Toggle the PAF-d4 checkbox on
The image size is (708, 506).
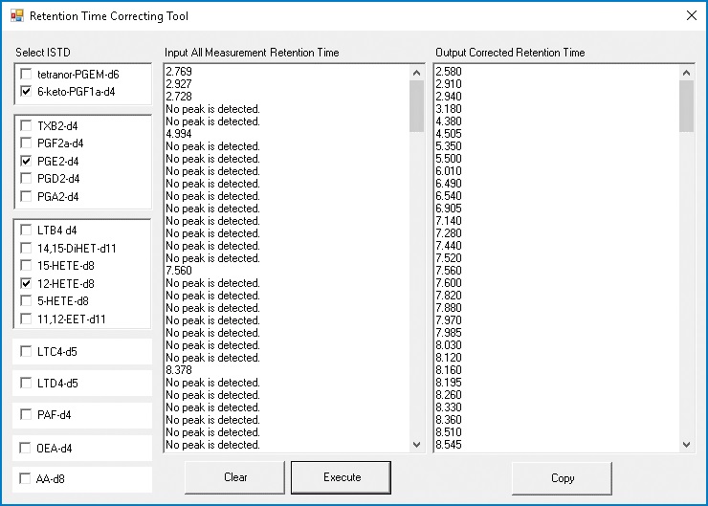click(x=26, y=415)
